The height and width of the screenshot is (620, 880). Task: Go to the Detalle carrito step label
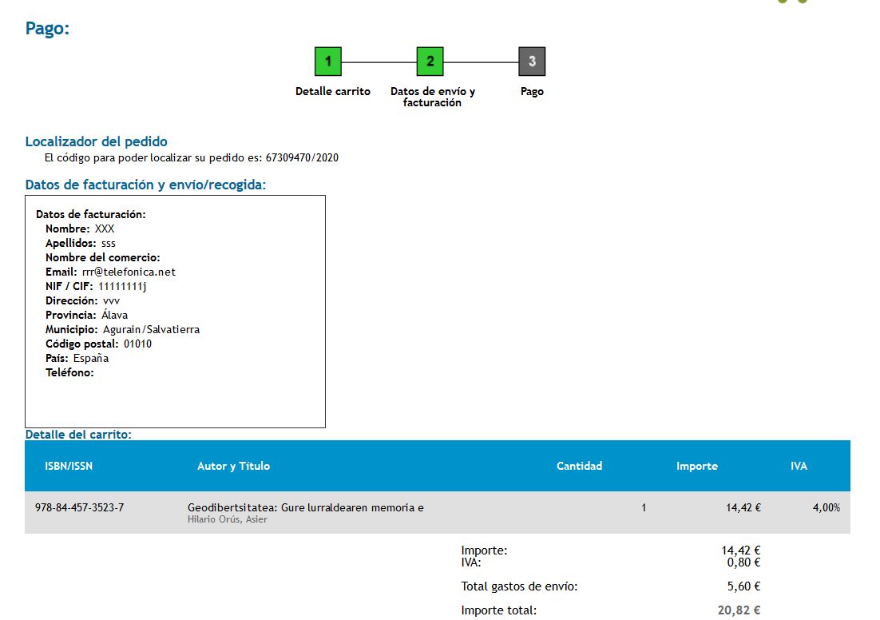pos(333,92)
